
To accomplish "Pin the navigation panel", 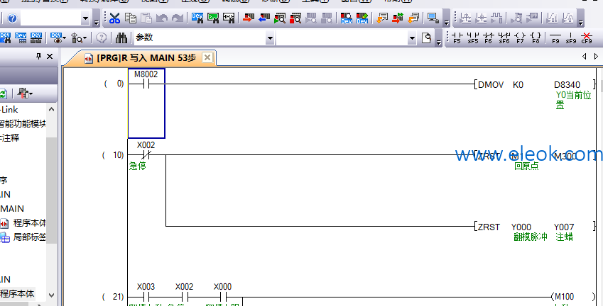I will [38, 57].
